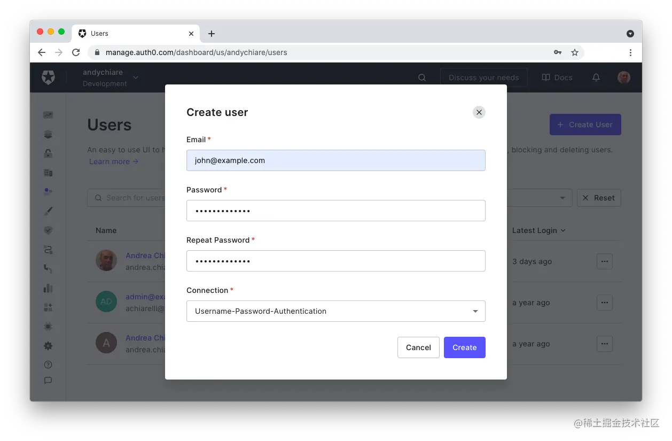Expand the Connection dropdown in Create user dialog
Screen dimensions: 672x441
click(474, 311)
